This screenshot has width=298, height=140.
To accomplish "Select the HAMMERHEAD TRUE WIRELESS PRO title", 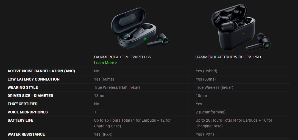I will [228, 57].
